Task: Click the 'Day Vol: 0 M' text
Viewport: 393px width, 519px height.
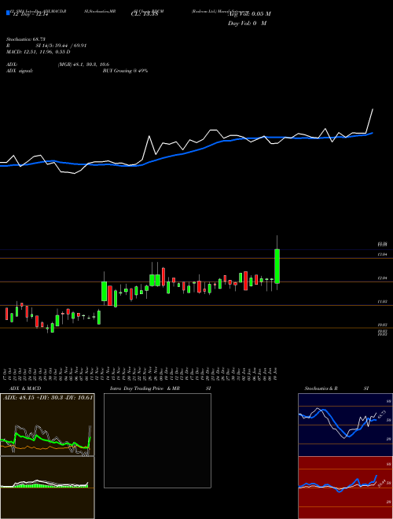Action: point(247,24)
